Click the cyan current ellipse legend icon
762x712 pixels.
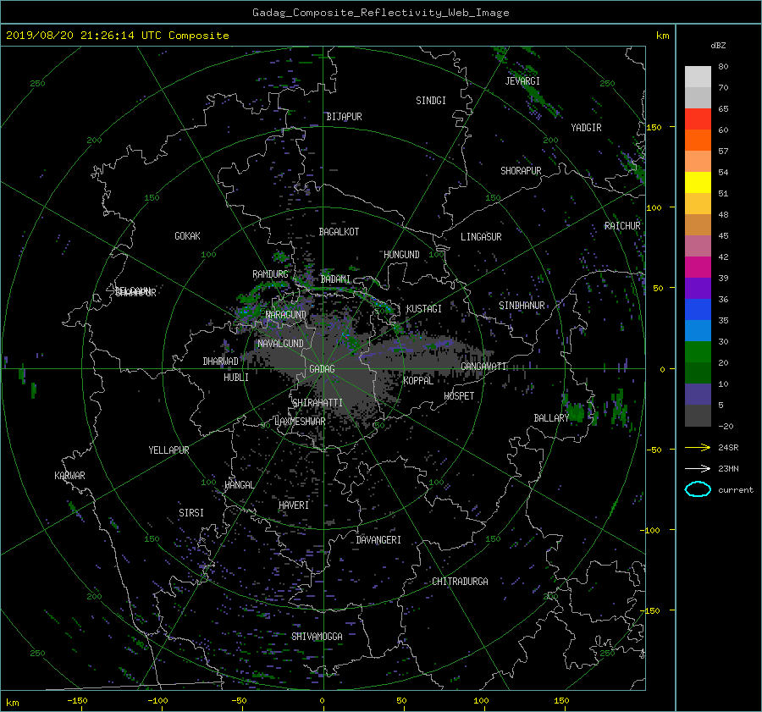698,489
